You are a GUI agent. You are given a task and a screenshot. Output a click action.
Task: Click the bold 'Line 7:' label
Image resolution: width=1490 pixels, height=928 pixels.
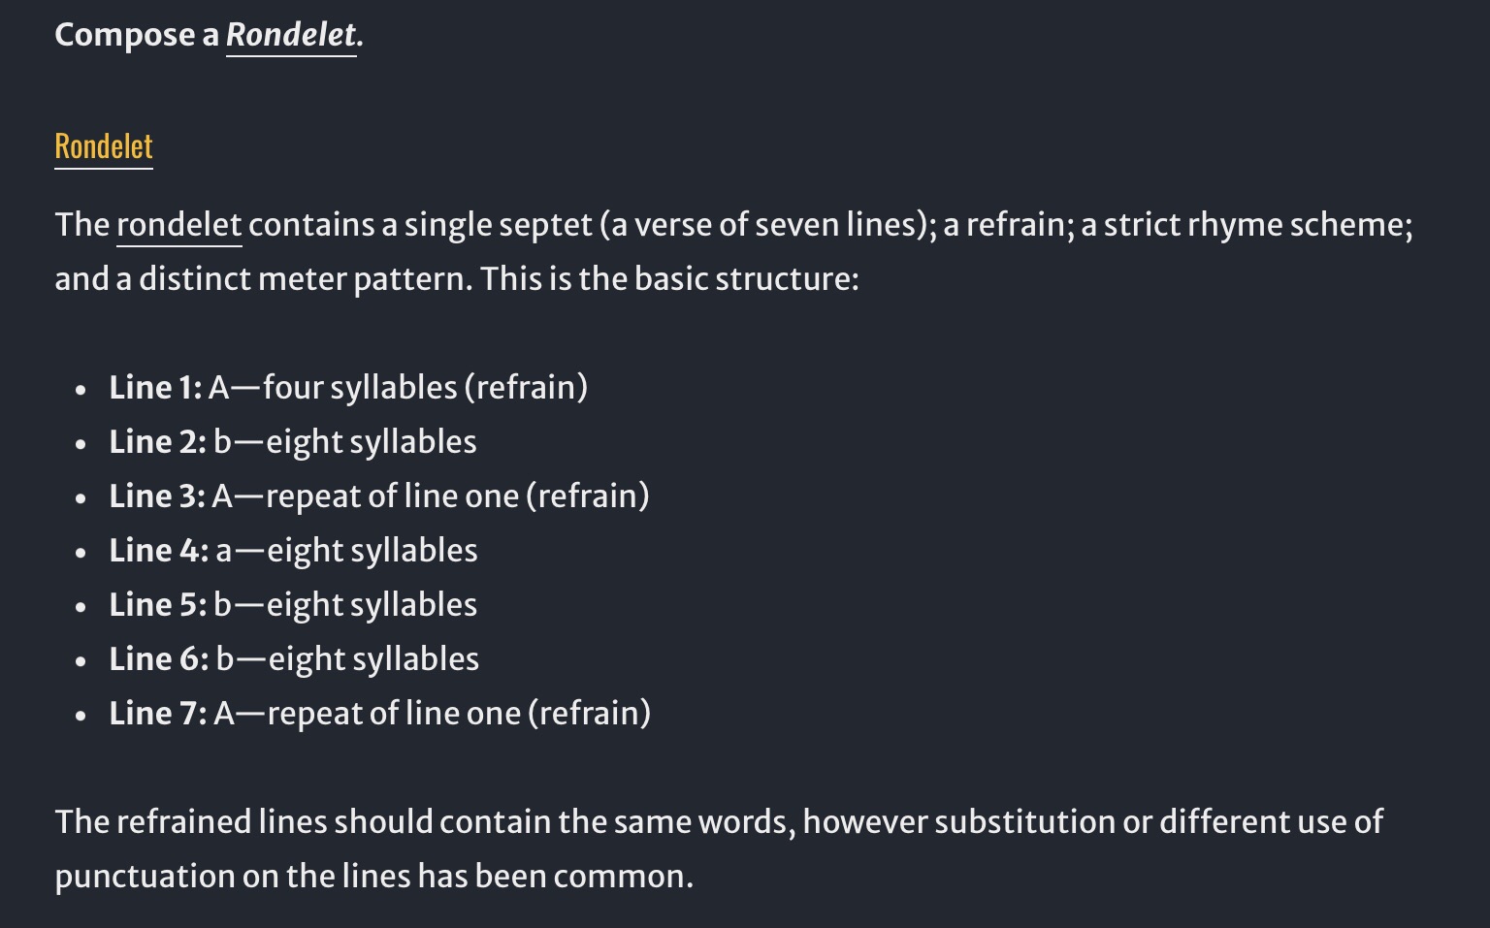click(x=157, y=714)
